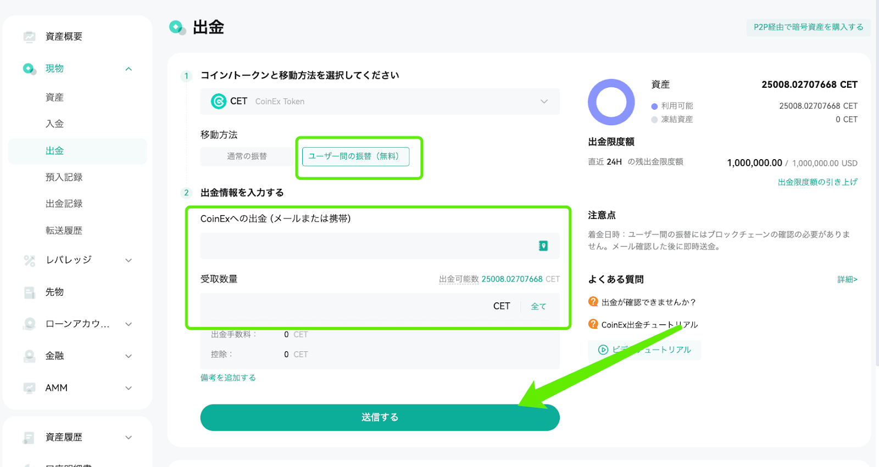Viewport: 879px width, 467px height.
Task: Open 出金記録 in the sidebar
Action: click(64, 204)
